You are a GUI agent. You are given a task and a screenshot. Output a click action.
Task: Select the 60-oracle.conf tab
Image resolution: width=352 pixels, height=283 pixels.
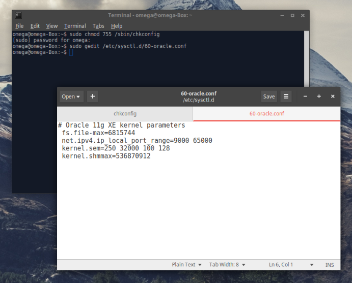[x=266, y=114]
